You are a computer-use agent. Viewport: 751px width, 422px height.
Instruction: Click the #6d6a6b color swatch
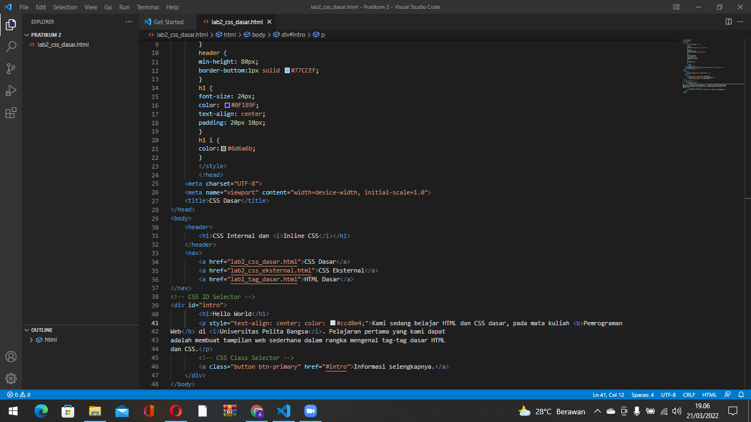[223, 149]
